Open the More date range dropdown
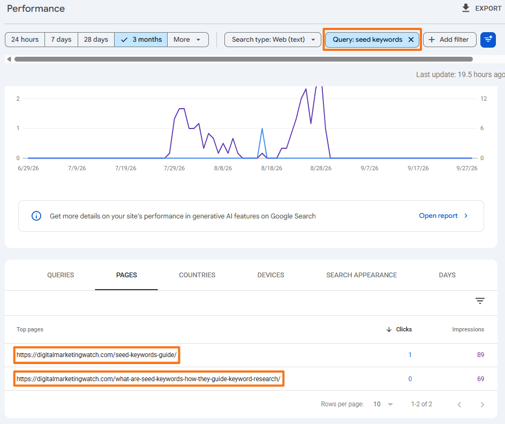This screenshot has width=505, height=424. 188,40
